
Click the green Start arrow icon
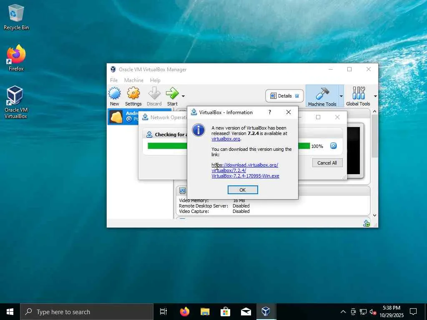pos(172,93)
